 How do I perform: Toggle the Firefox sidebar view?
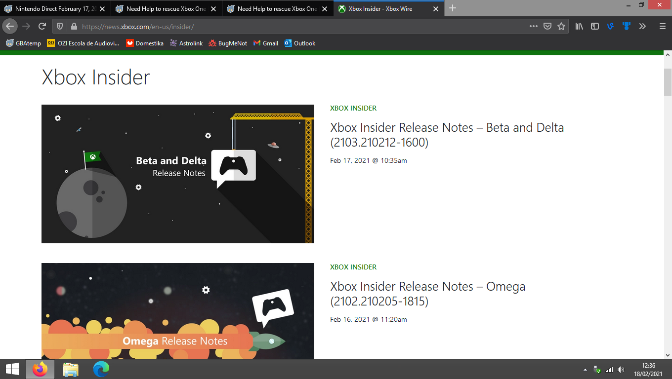(x=595, y=27)
